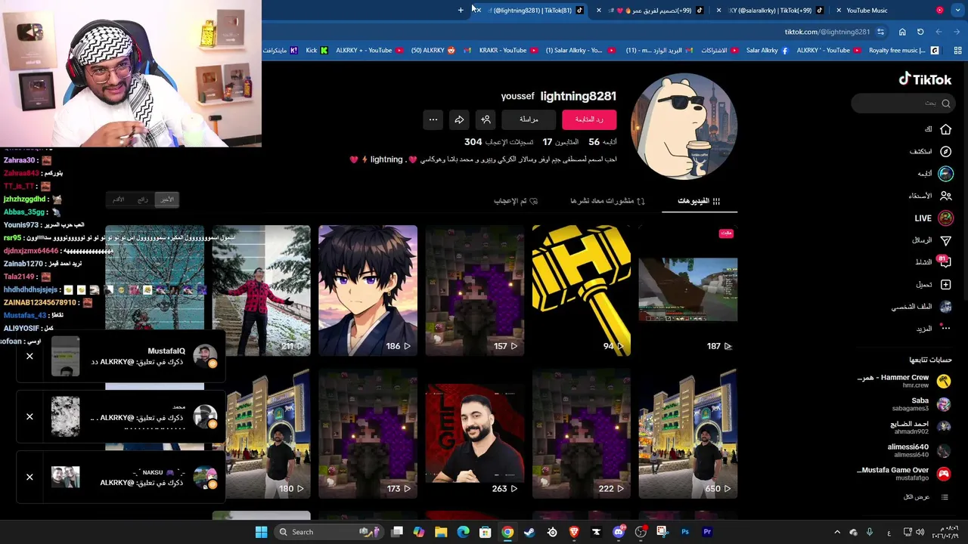The height and width of the screenshot is (544, 968).
Task: Click the Followers count (المتابعون 17)
Action: tap(560, 142)
